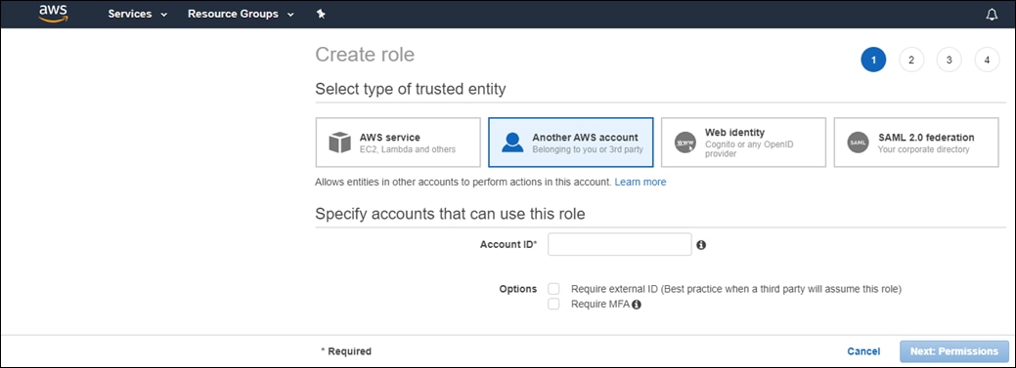
Task: Click the Cancel link
Action: pos(863,351)
